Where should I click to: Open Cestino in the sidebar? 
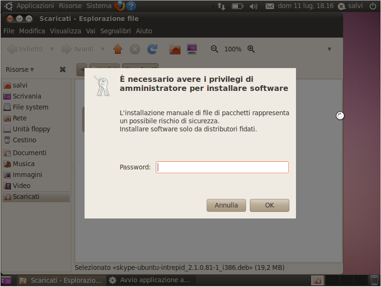[37, 140]
